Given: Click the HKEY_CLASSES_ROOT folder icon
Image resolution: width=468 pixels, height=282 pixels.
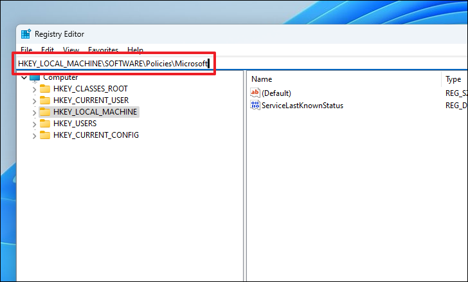Looking at the screenshot, I should coord(45,88).
